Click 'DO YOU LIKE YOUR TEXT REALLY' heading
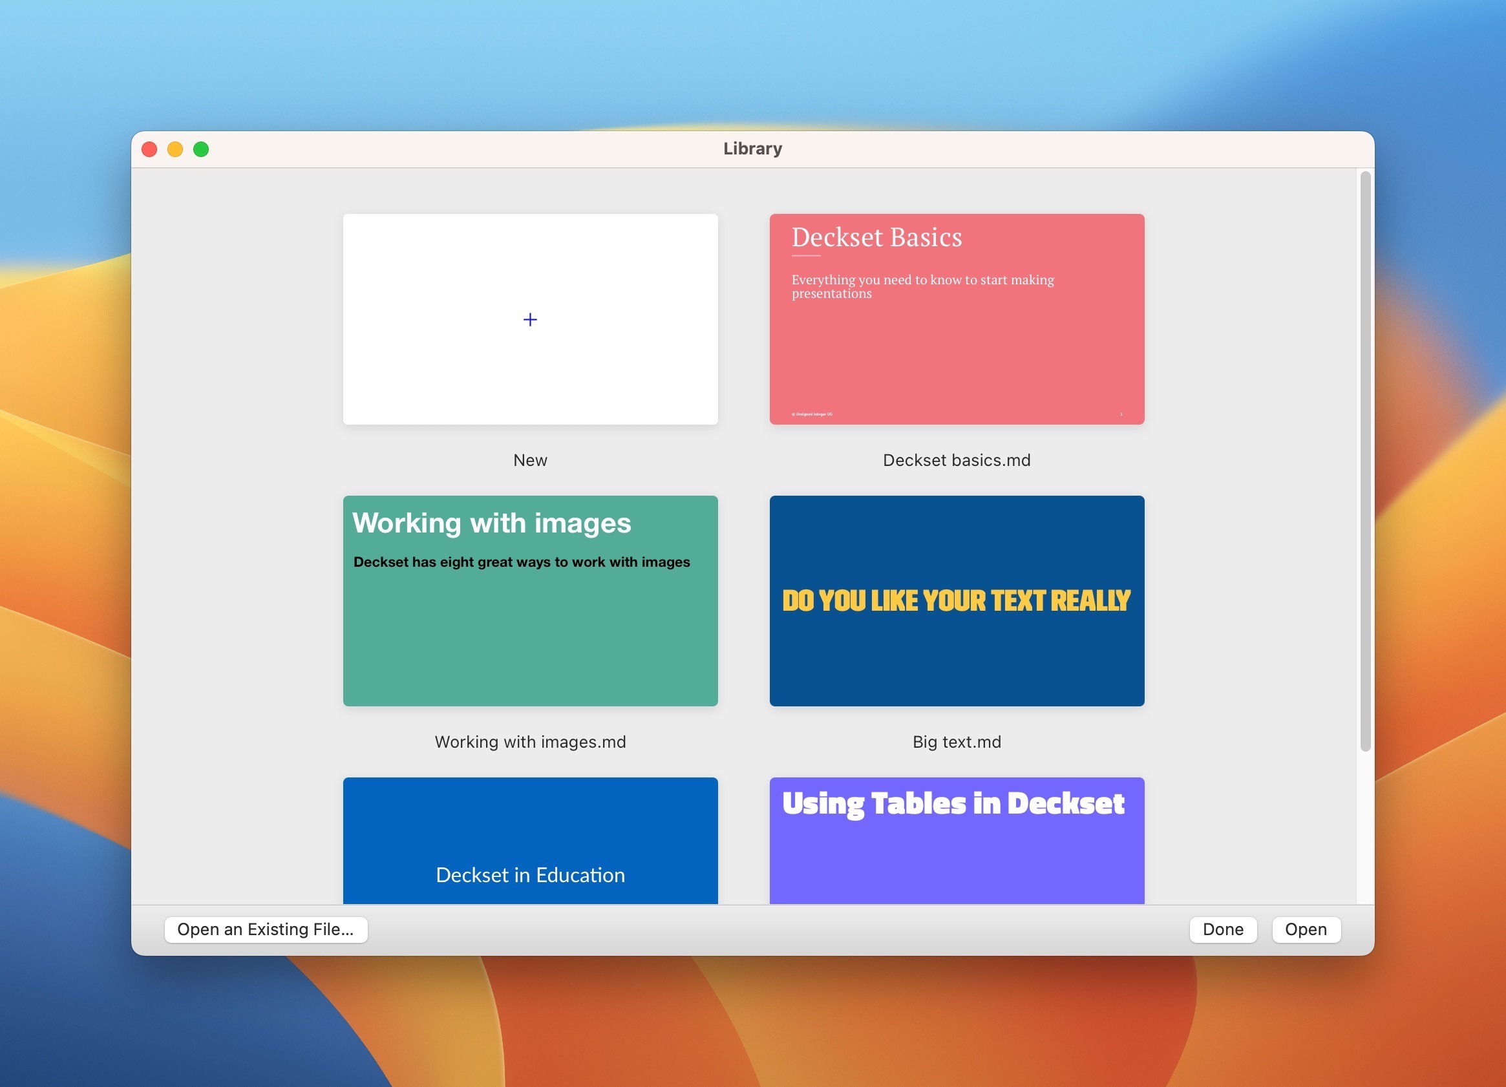This screenshot has width=1506, height=1087. (x=956, y=600)
